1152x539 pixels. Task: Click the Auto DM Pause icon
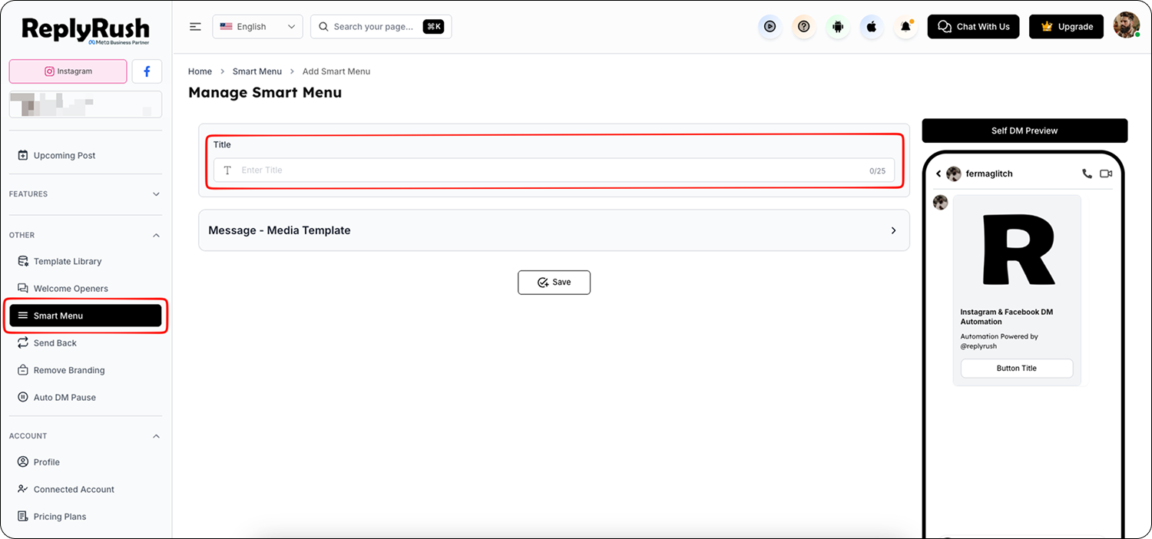[x=23, y=398]
